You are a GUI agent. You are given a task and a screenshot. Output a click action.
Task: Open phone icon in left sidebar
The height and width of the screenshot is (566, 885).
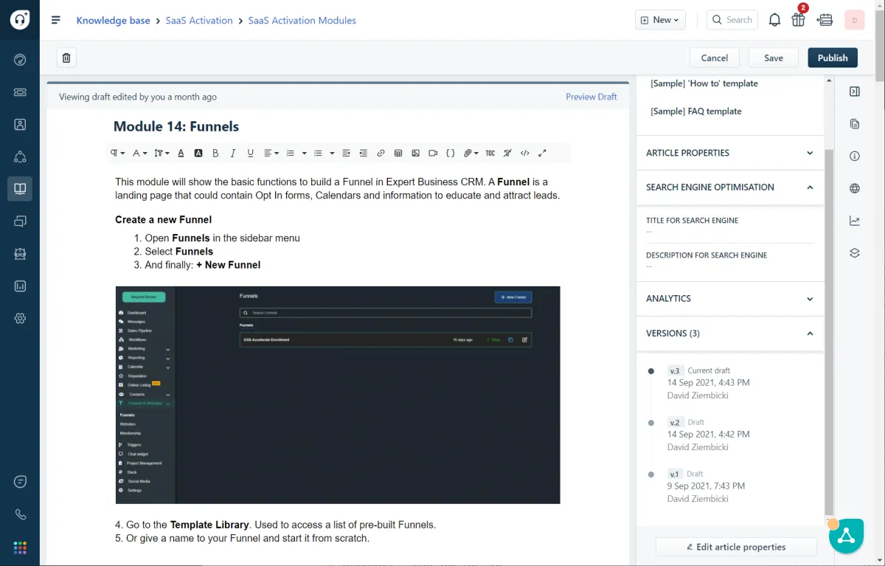[20, 515]
